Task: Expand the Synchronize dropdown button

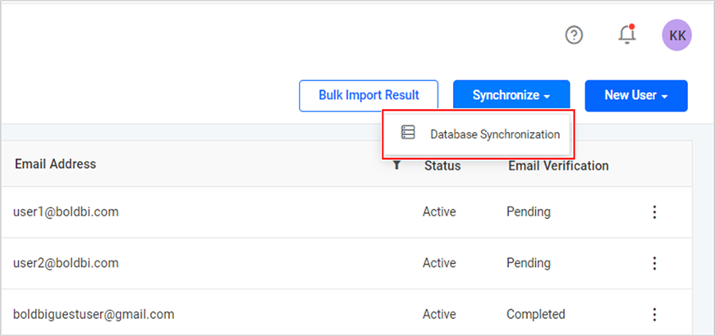Action: coord(511,96)
